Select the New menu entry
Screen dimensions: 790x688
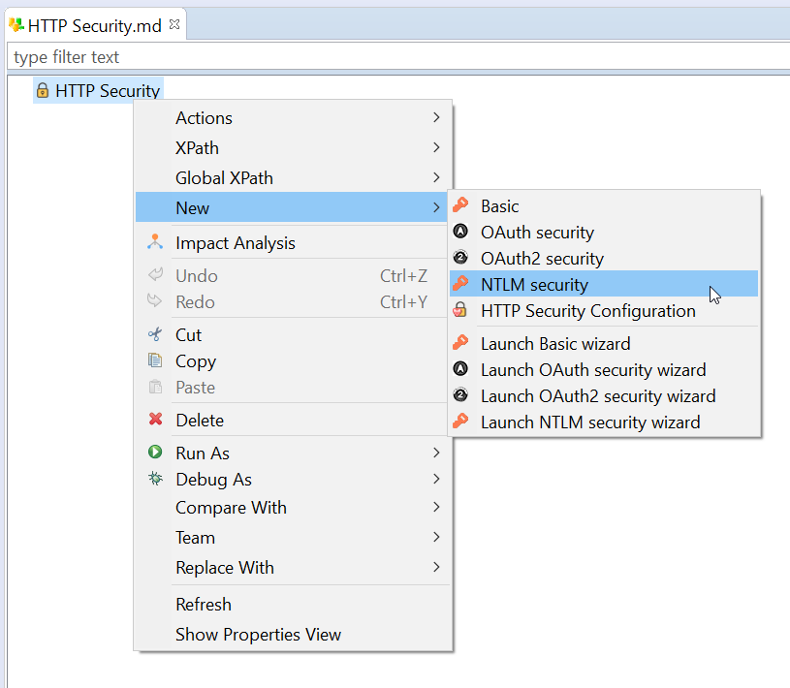pyautogui.click(x=292, y=207)
